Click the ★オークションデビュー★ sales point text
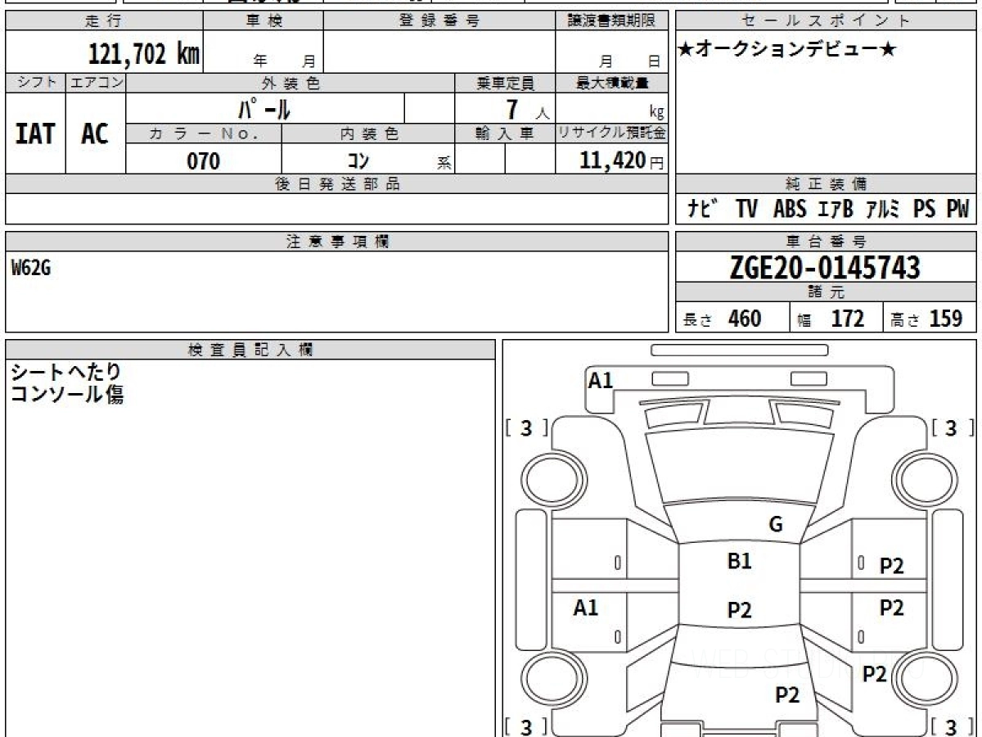Image resolution: width=982 pixels, height=737 pixels. click(787, 50)
